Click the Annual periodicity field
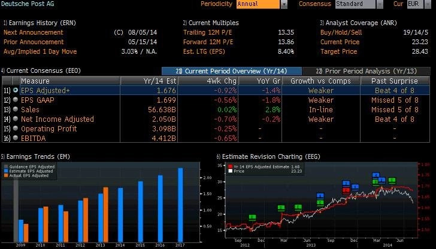The image size is (436, 249). coord(258,4)
